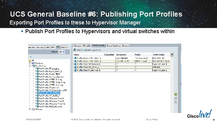
Task: Open the table column chooser dropdown arrow
Action: (172, 55)
